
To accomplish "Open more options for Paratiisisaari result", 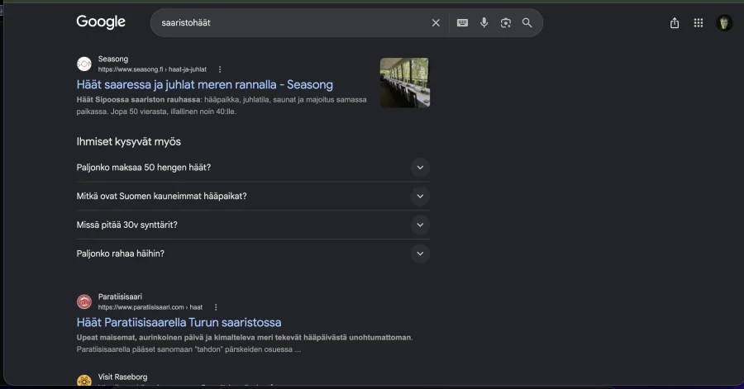I will point(216,307).
